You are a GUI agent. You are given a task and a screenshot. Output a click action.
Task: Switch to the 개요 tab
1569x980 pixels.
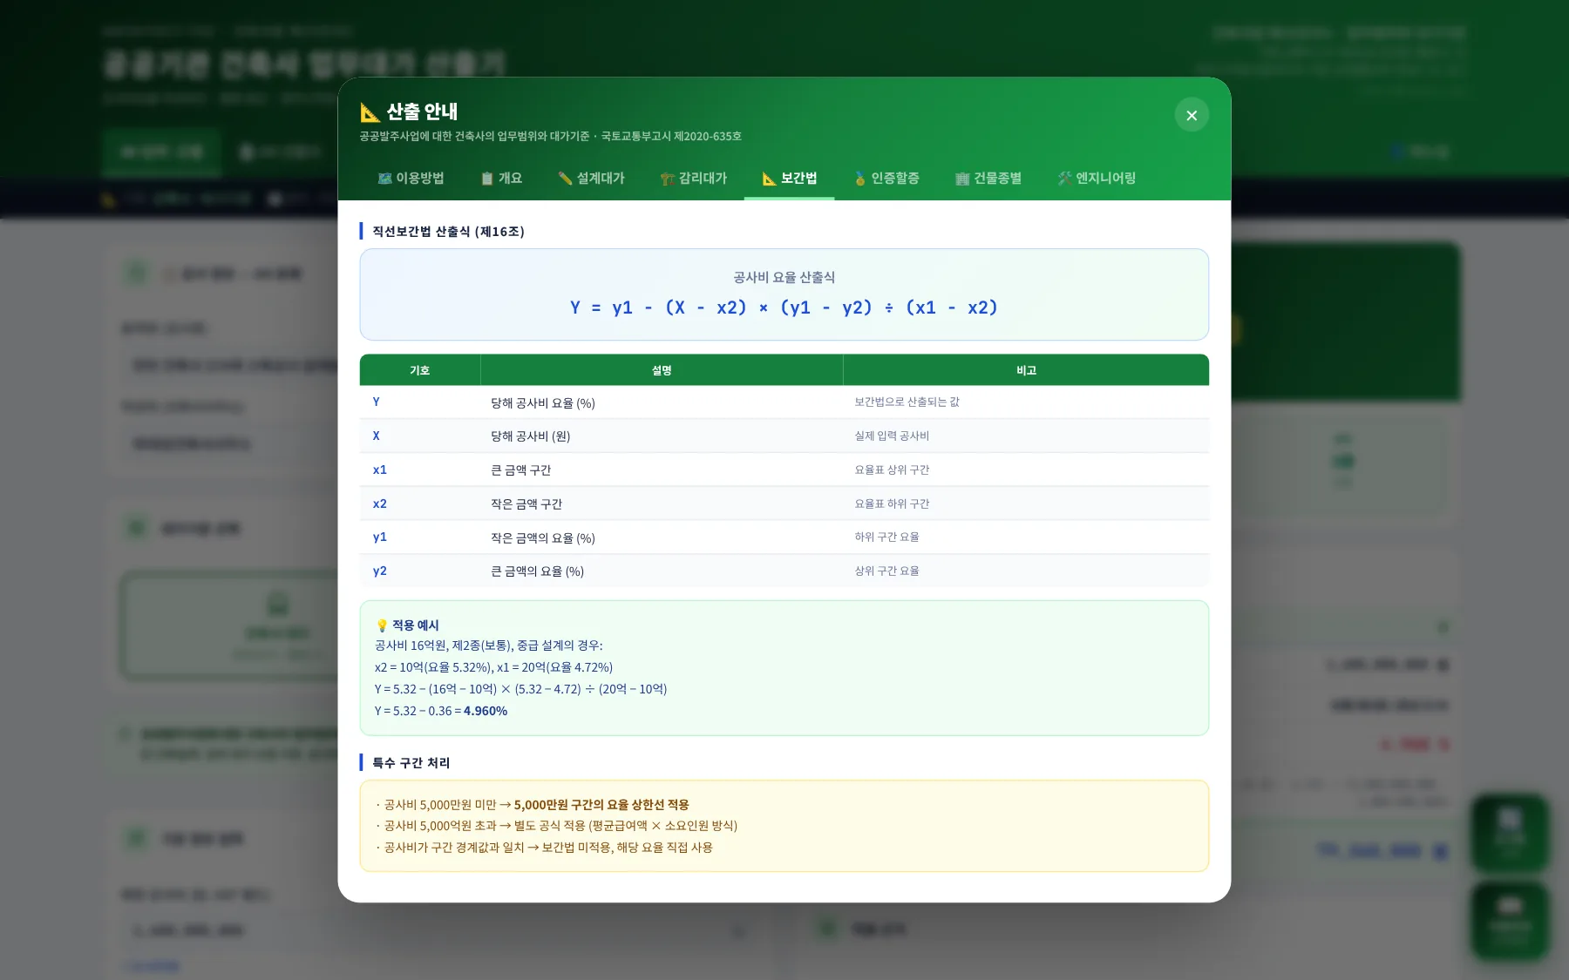(x=501, y=178)
